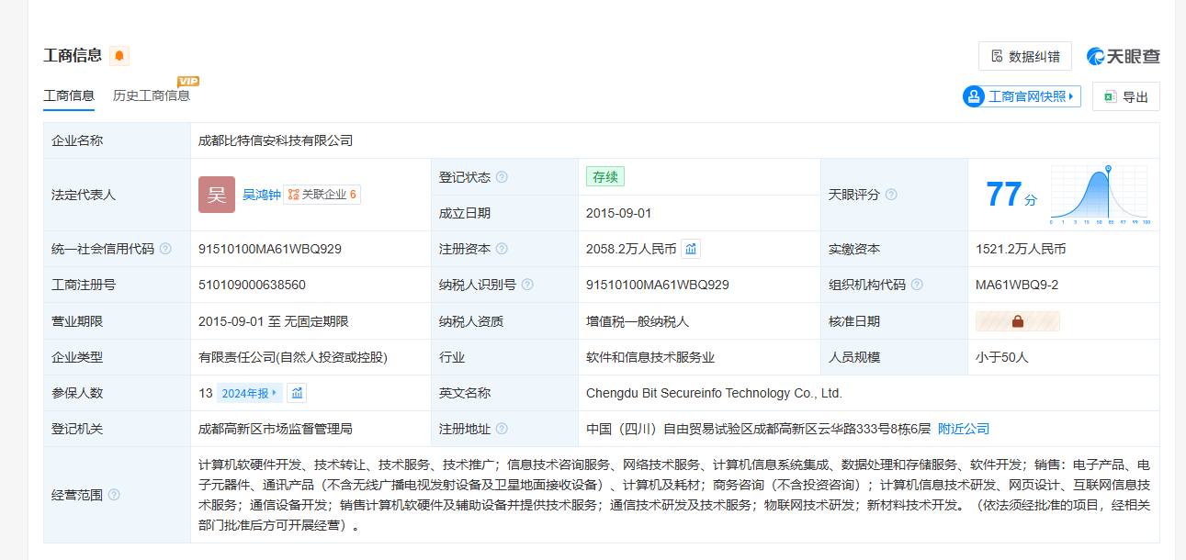Select business term 2015-09-01 至 无固定期限
The width and height of the screenshot is (1186, 560).
click(274, 321)
